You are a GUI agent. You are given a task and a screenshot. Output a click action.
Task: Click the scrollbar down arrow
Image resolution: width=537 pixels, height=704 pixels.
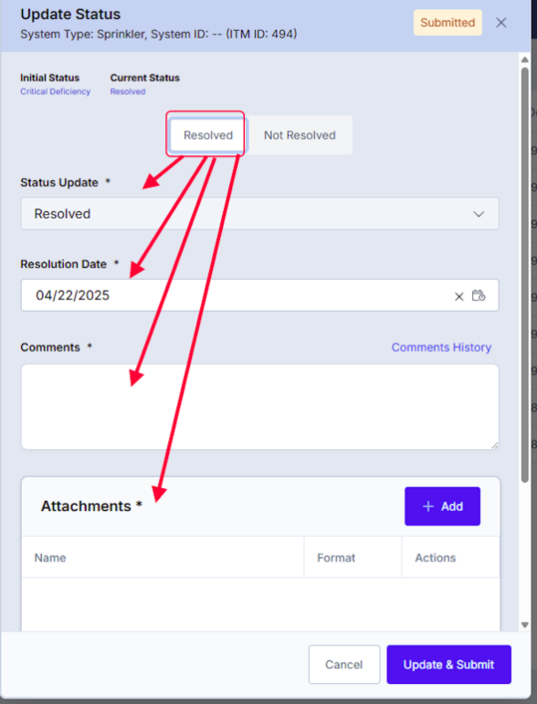525,624
